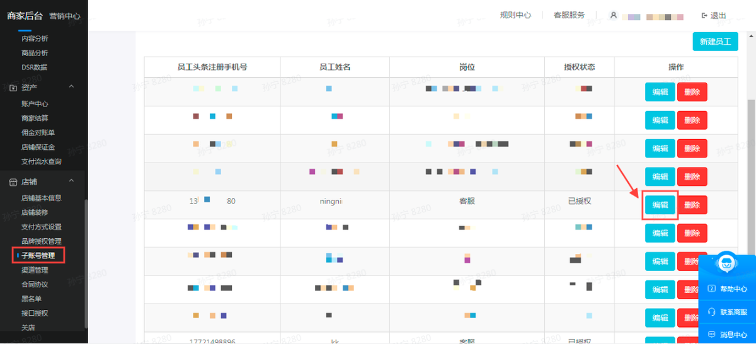Open 品牌授权管理 in sidebar
Image resolution: width=756 pixels, height=344 pixels.
point(42,241)
